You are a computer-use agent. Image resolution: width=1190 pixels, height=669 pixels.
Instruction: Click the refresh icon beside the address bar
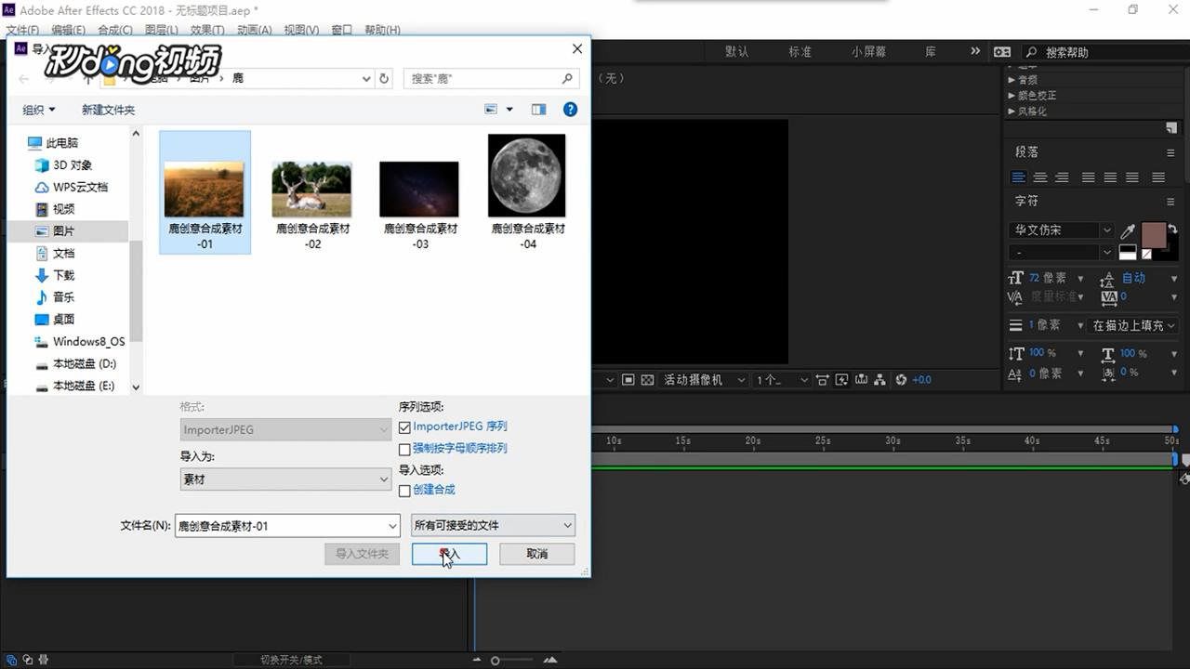click(x=384, y=79)
